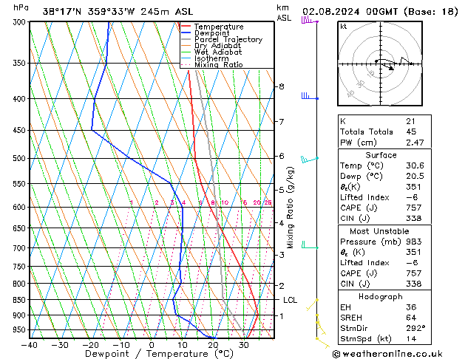
Task: Click the −40 temperature axis label
Action: pos(29,345)
